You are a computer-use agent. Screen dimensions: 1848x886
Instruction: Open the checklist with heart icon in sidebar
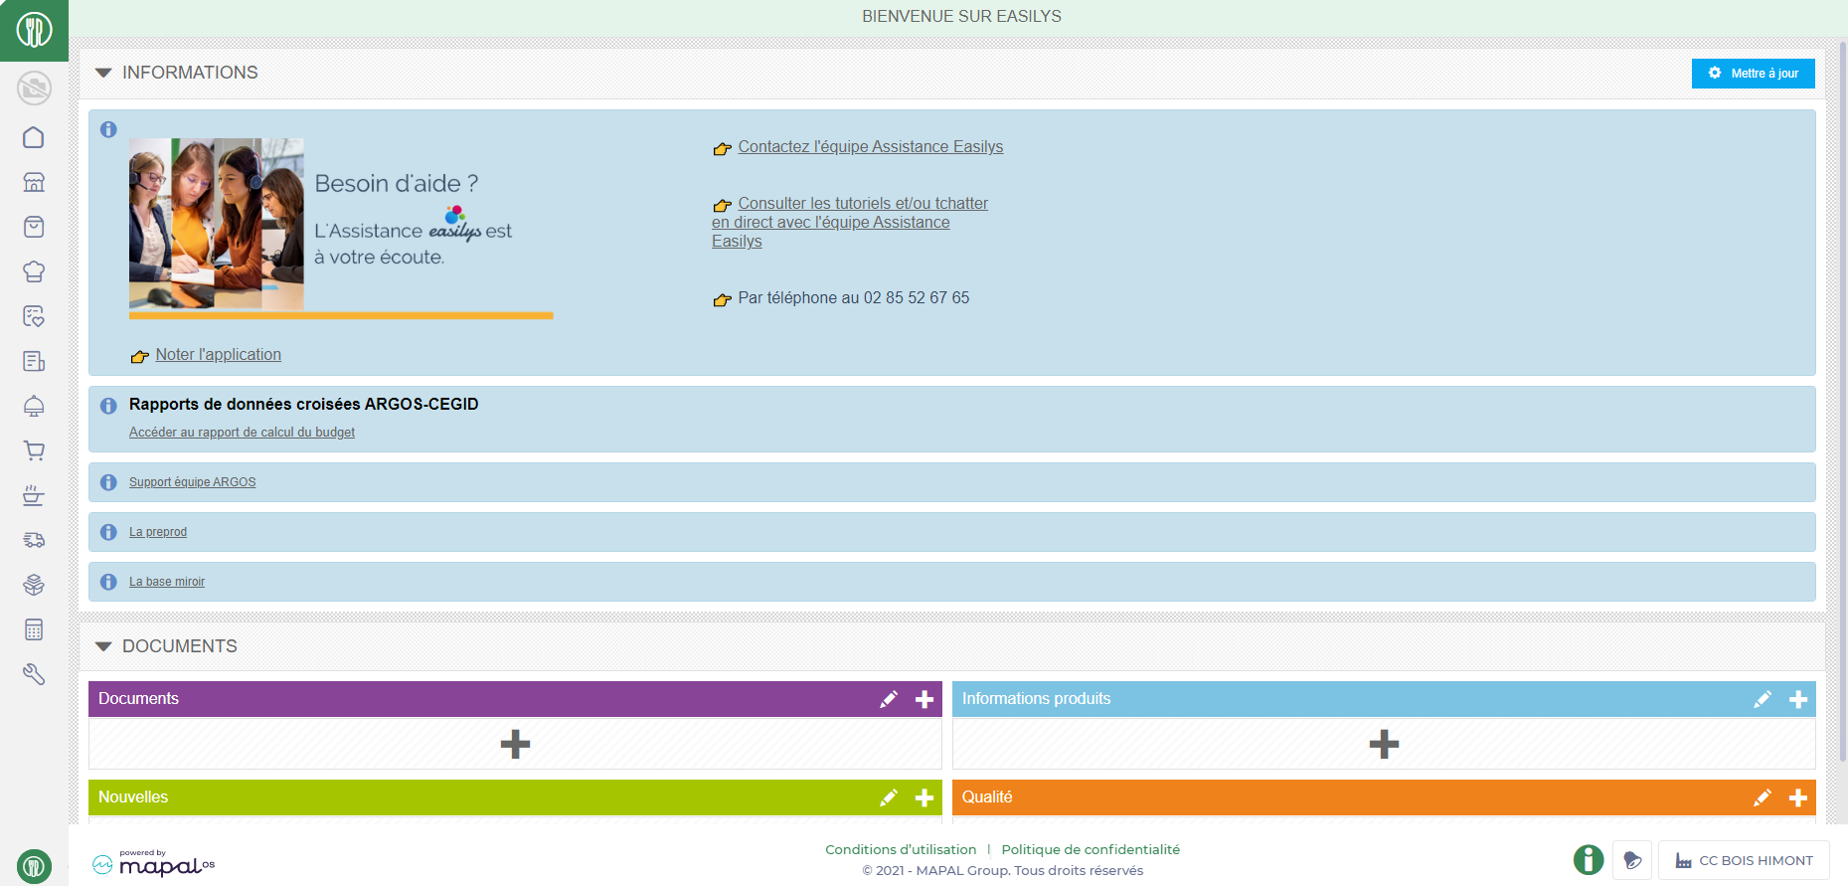[34, 316]
